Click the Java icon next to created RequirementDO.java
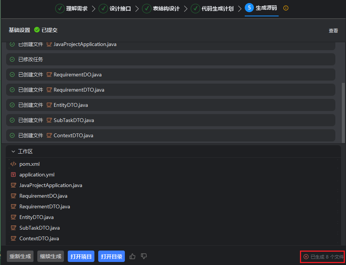 (49, 75)
